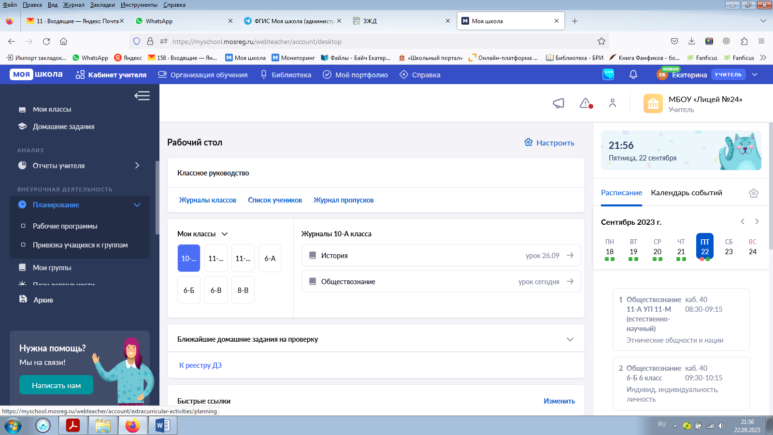The width and height of the screenshot is (773, 435).
Task: Collapse the Планирование menu
Action: [x=137, y=205]
